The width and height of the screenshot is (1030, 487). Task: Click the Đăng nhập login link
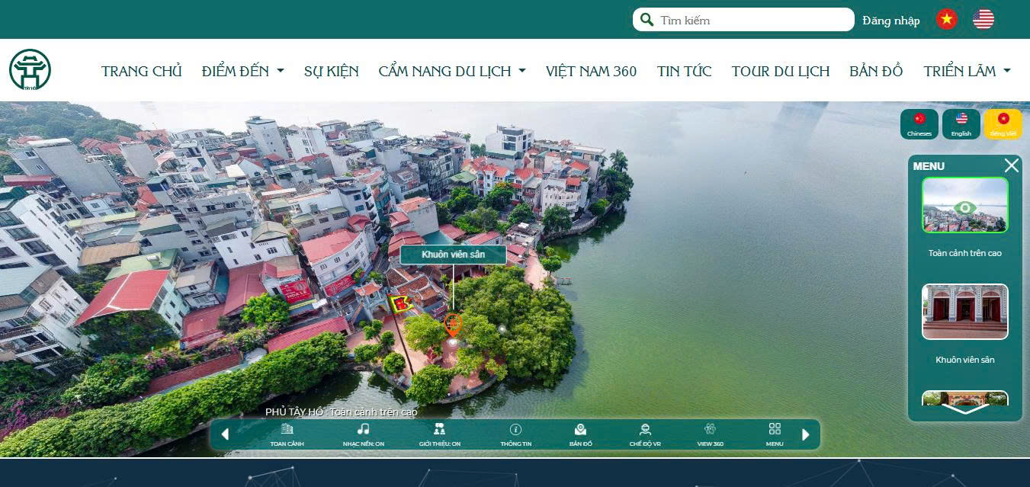(890, 21)
